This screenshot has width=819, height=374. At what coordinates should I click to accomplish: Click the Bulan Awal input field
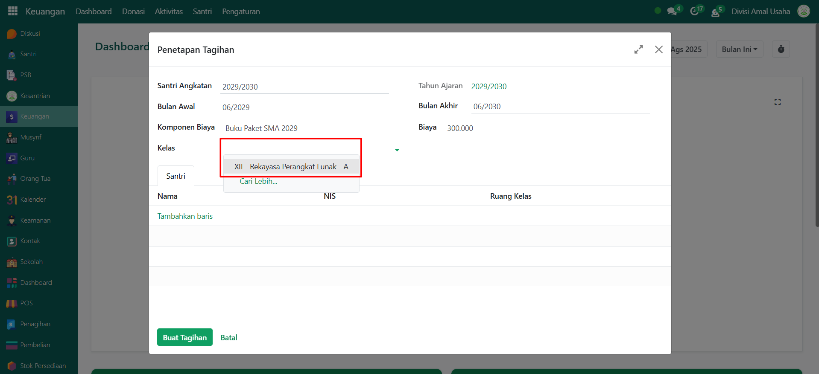[x=305, y=107]
